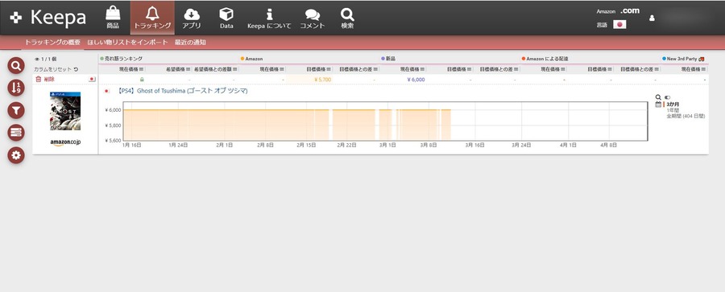Click the blue New 3rd Party legend dot

pos(664,60)
